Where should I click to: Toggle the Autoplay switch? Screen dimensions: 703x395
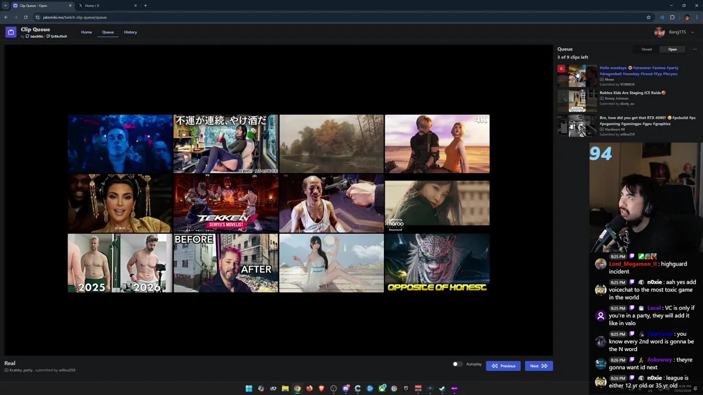coord(456,364)
